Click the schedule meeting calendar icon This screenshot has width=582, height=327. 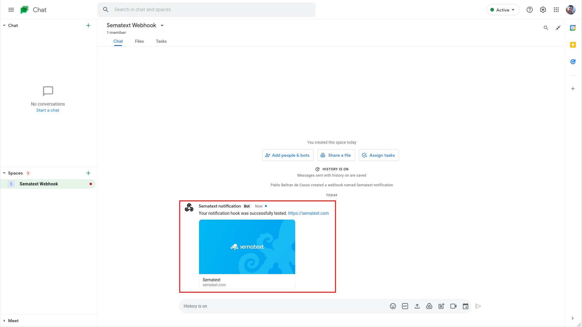(465, 306)
